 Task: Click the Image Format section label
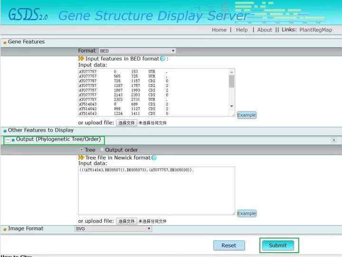[x=26, y=228]
